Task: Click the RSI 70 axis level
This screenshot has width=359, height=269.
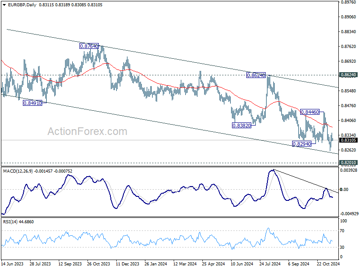Action: tap(342, 231)
